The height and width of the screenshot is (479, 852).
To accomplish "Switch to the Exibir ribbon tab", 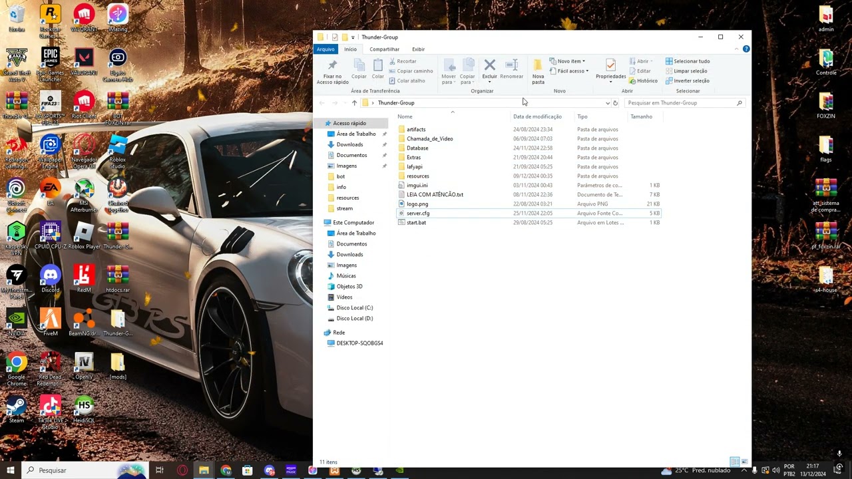I will 418,49.
